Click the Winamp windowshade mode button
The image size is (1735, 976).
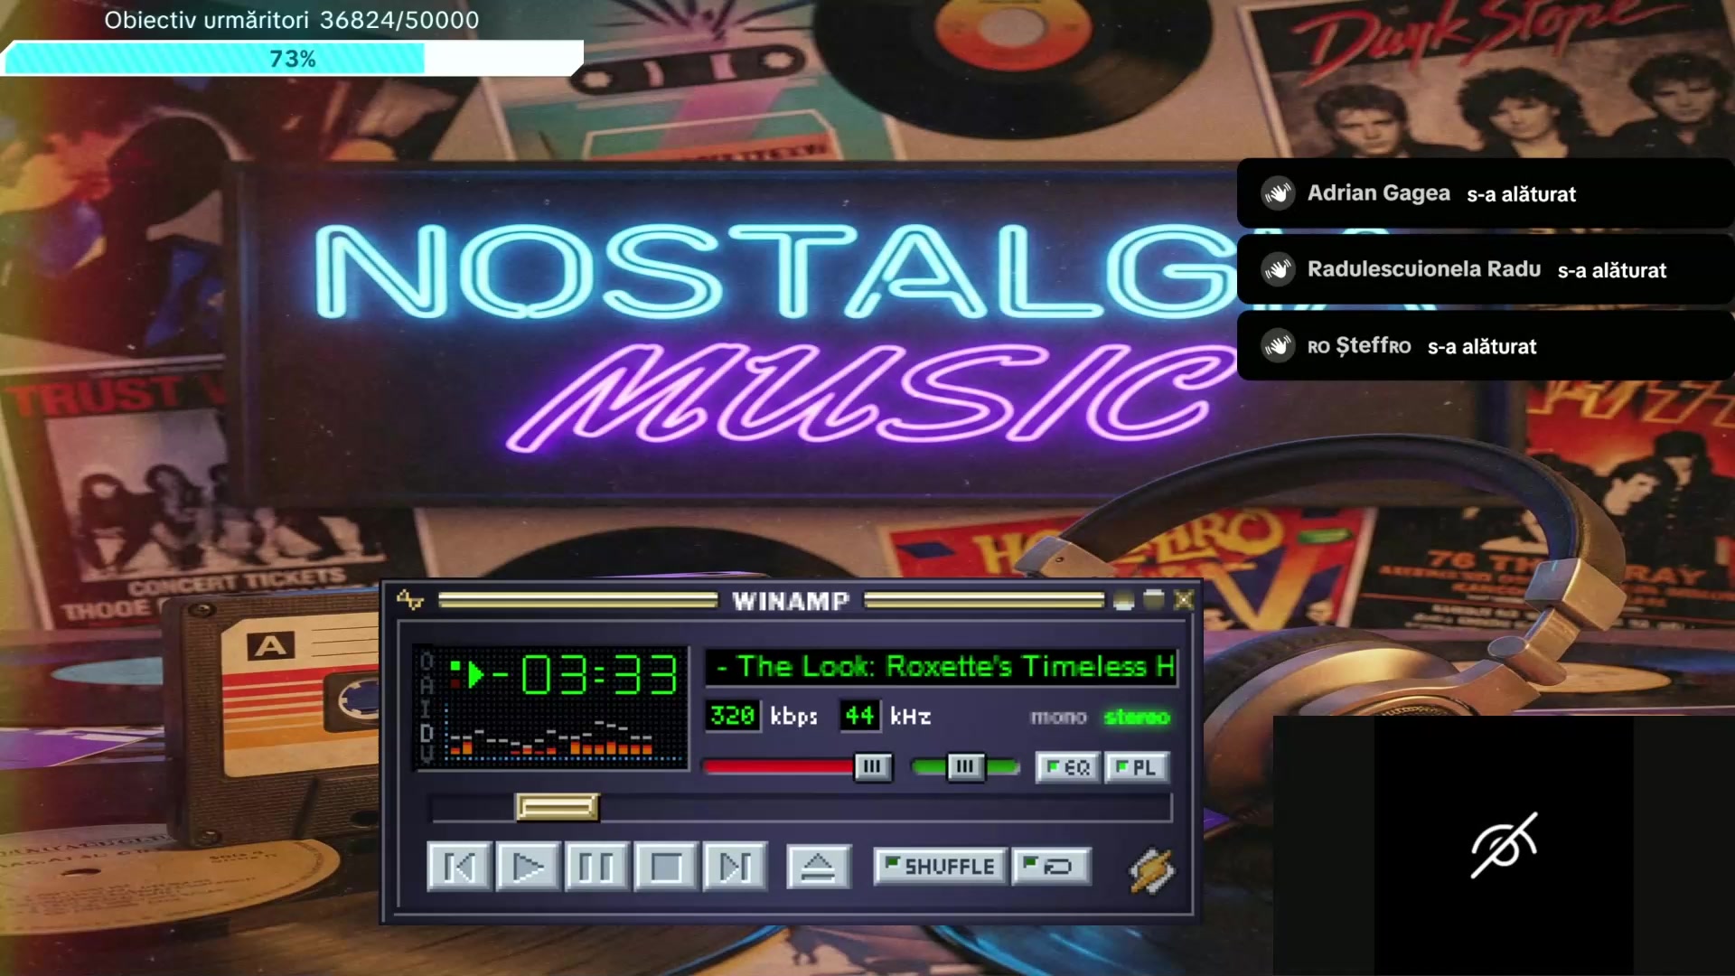tap(1154, 600)
